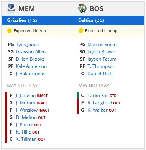Image resolution: width=146 pixels, height=150 pixels.
Task: Select the Grizzlies (1-2) team name
Action: click(22, 20)
